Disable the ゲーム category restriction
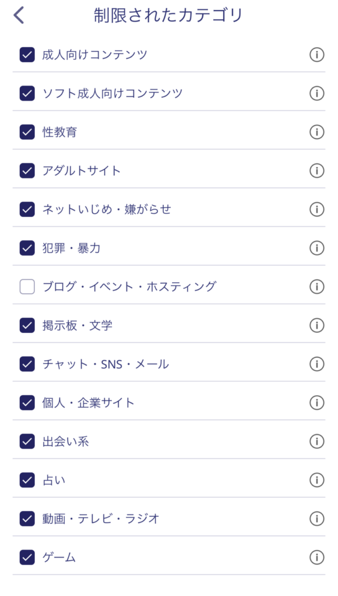This screenshot has height=596, width=338. coord(26,557)
